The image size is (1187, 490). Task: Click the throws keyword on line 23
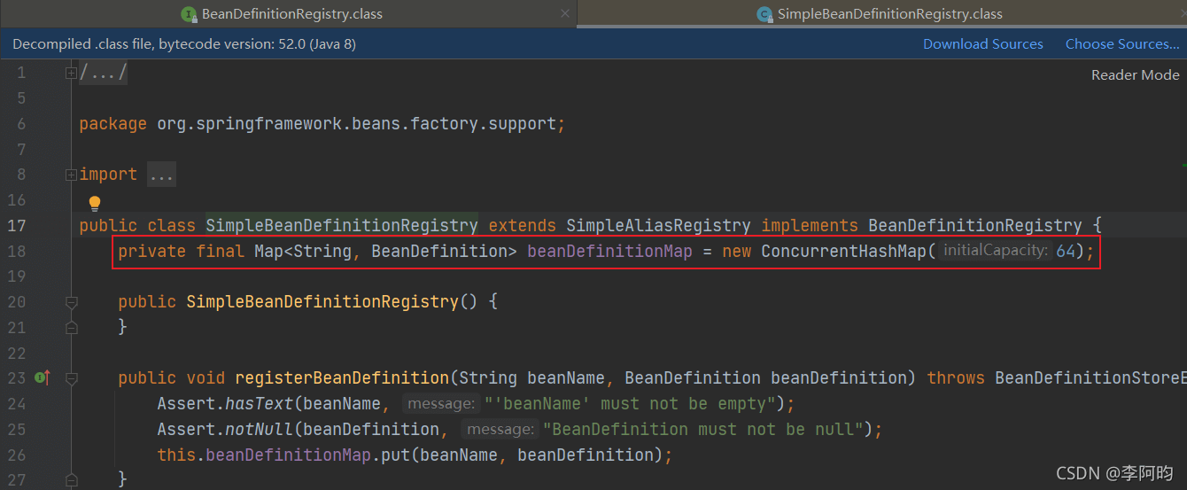coord(956,378)
